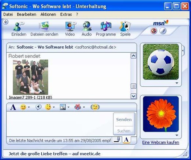The image size is (191, 160).
Task: Minimize the conversation window
Action: click(x=168, y=6)
